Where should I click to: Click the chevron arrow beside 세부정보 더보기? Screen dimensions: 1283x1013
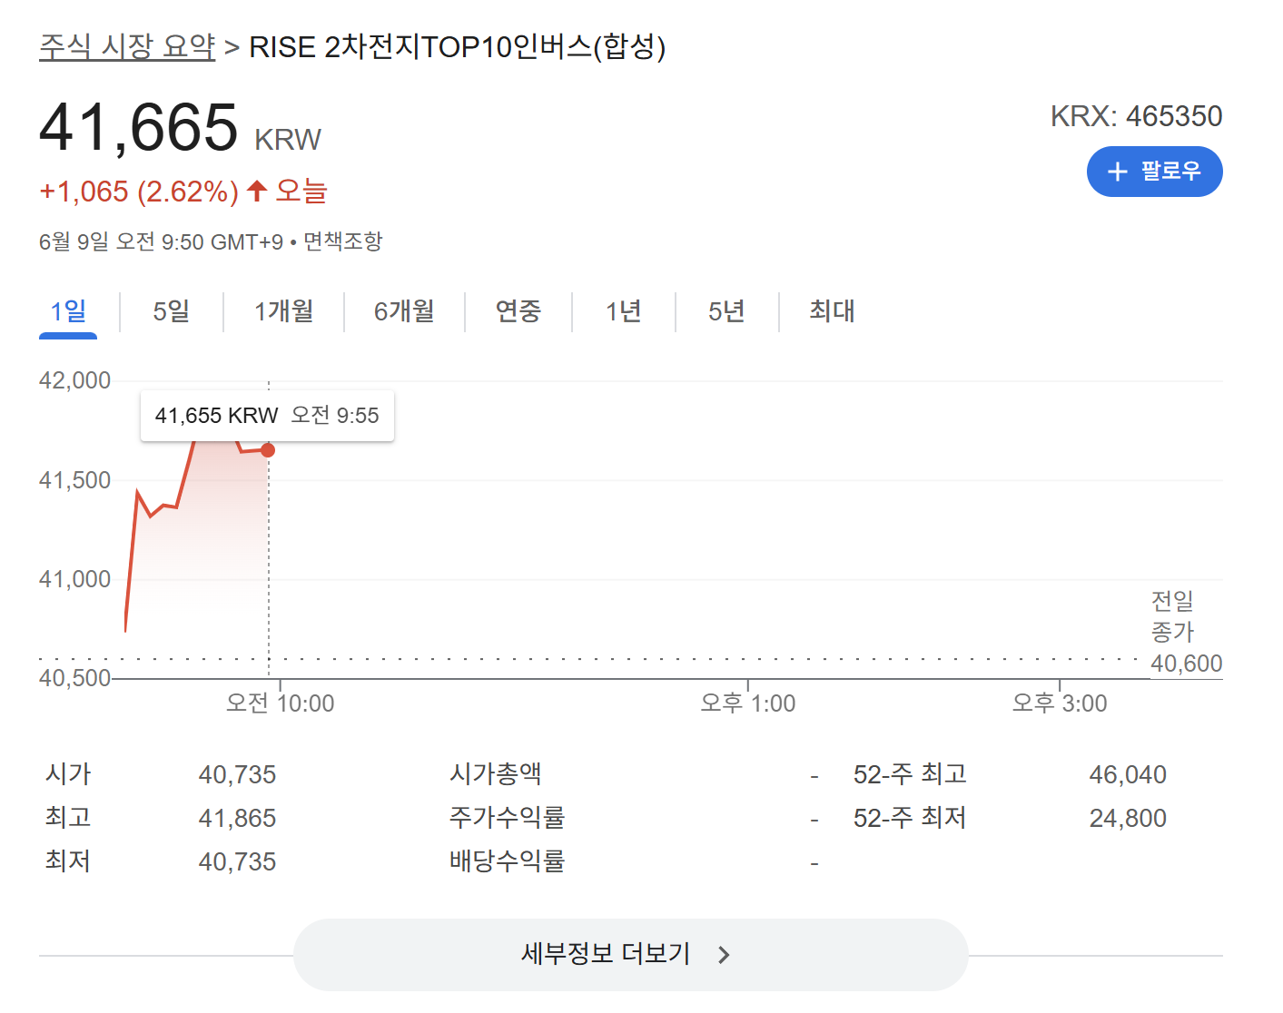click(724, 955)
